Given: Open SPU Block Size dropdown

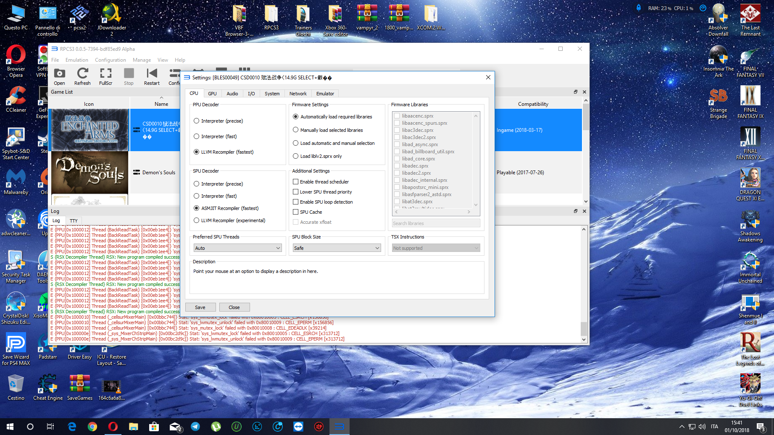Looking at the screenshot, I should [337, 248].
